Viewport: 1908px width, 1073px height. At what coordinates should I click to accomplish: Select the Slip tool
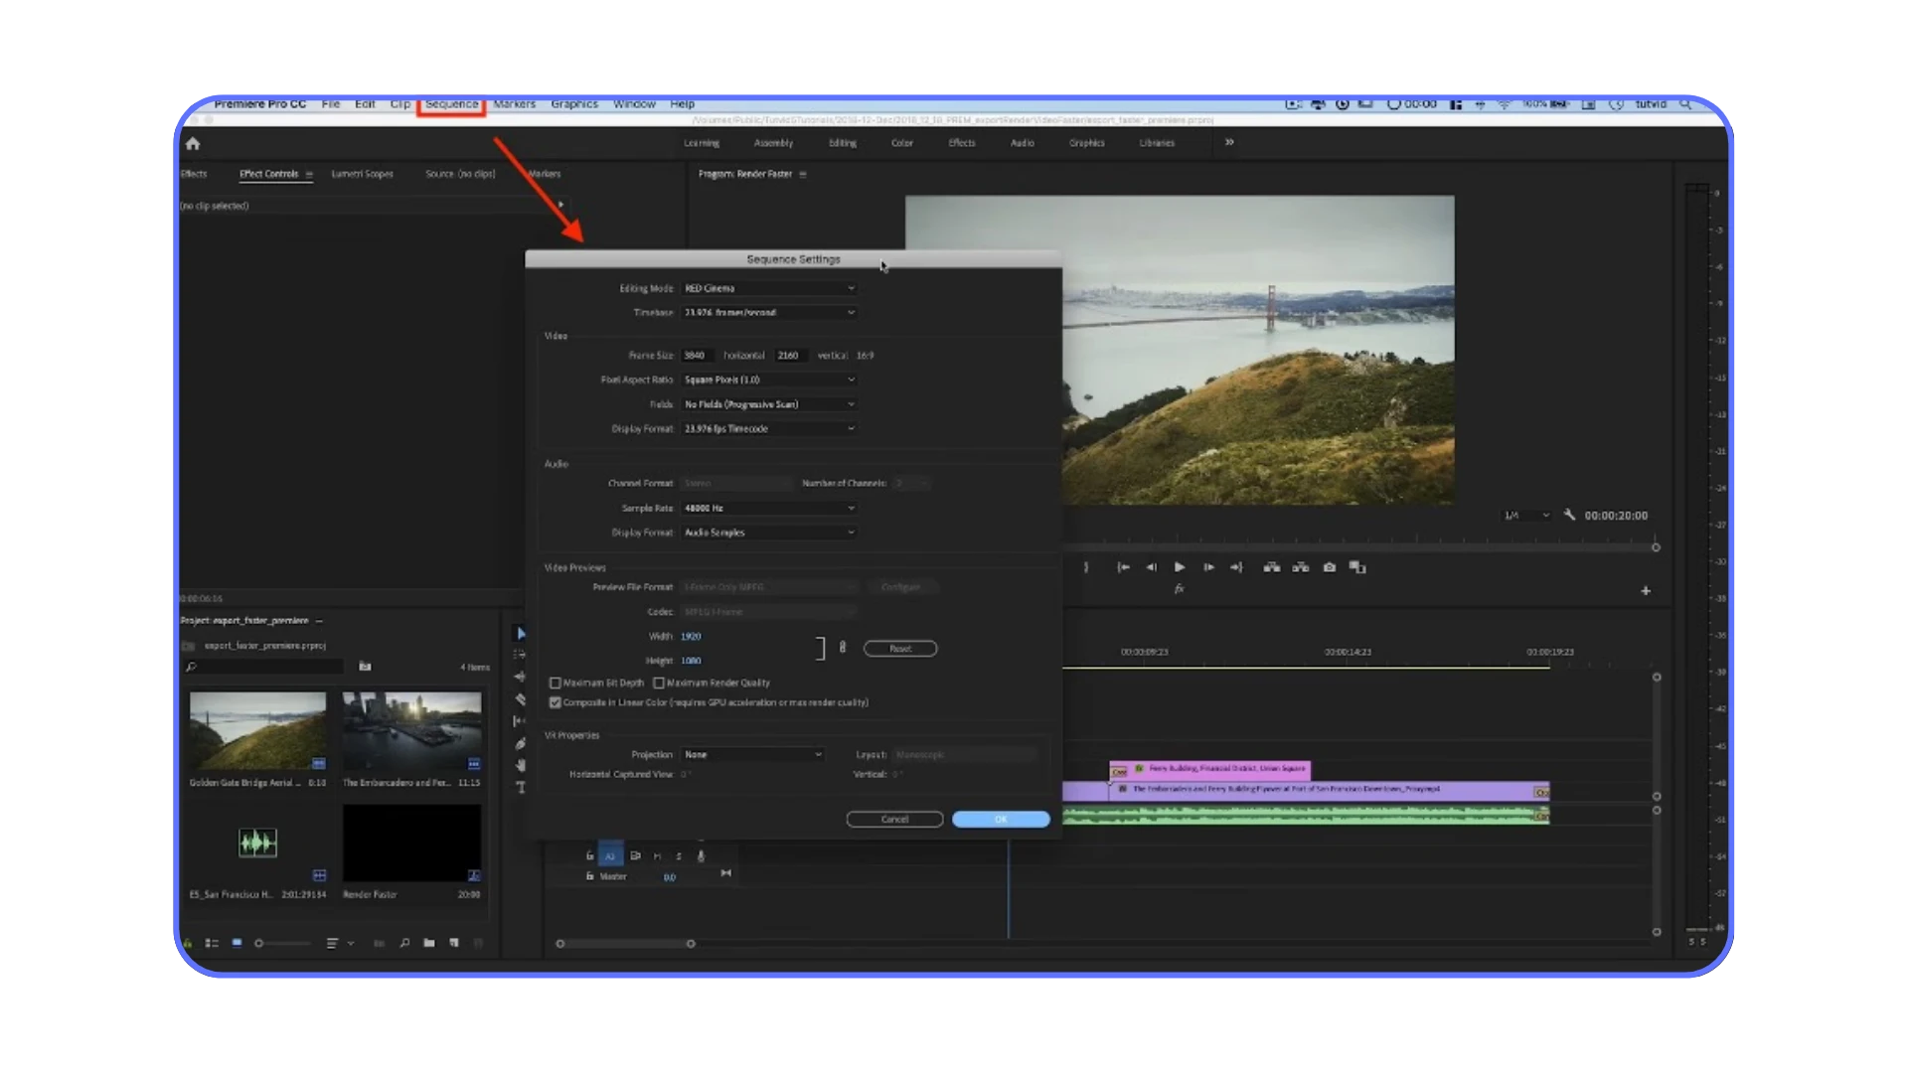pos(520,721)
